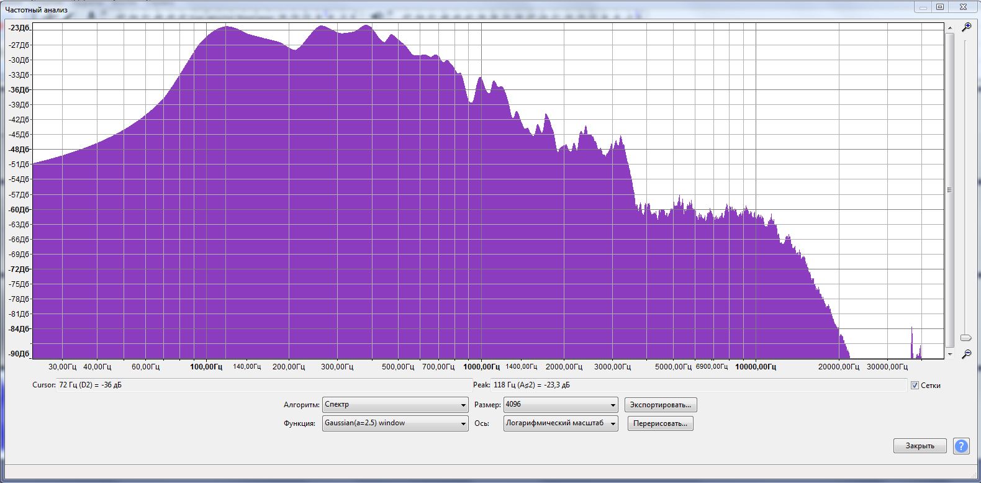The image size is (981, 483).
Task: Close the window with the title bar X
Action: (x=964, y=7)
